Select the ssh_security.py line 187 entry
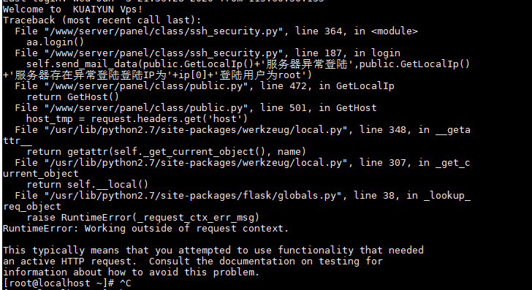This screenshot has height=290, width=532. 208,53
